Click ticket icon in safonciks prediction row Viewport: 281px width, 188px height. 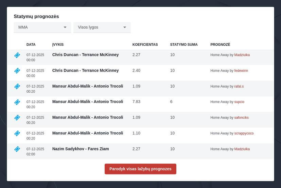tap(17, 118)
